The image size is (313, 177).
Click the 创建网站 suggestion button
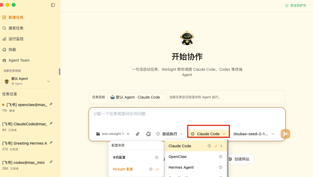click(241, 159)
